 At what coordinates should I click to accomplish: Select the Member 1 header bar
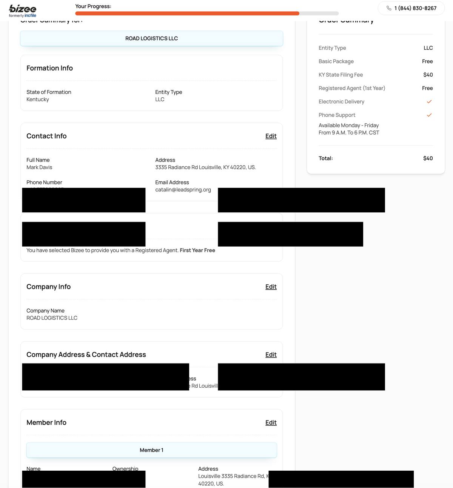151,450
